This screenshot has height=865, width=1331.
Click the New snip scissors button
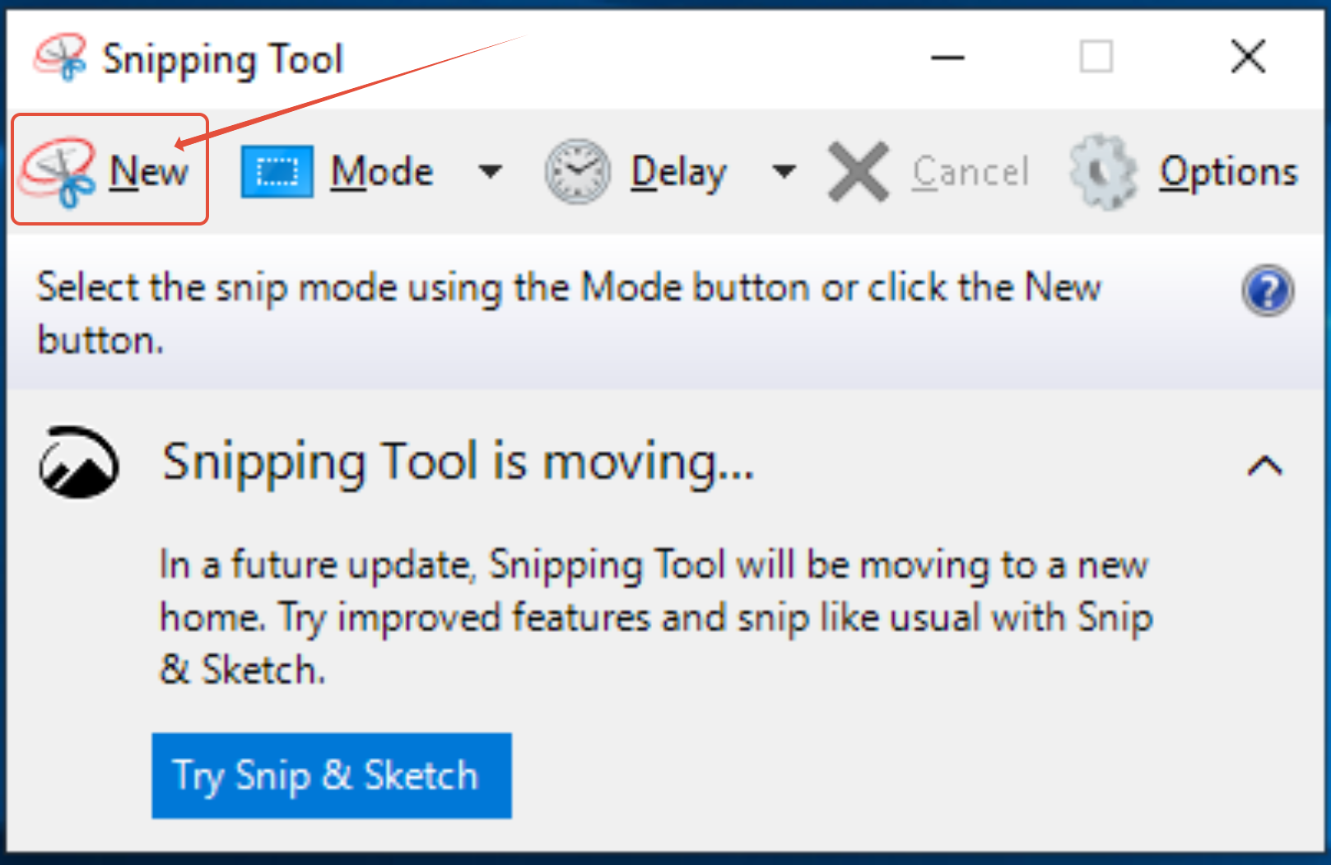click(x=109, y=170)
